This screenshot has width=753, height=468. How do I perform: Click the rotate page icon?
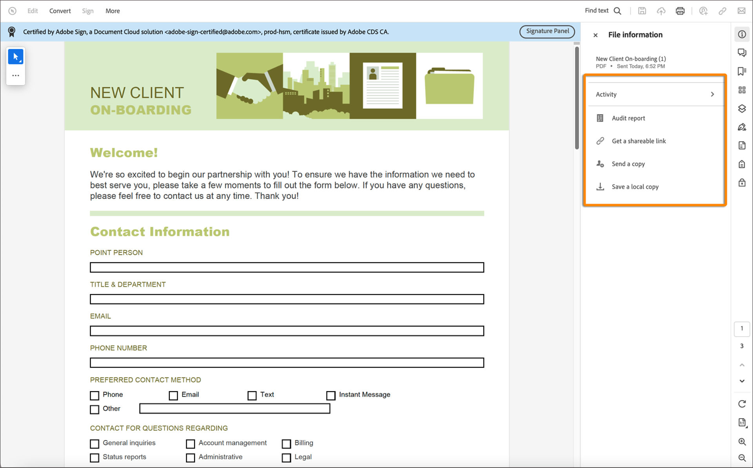coord(742,404)
